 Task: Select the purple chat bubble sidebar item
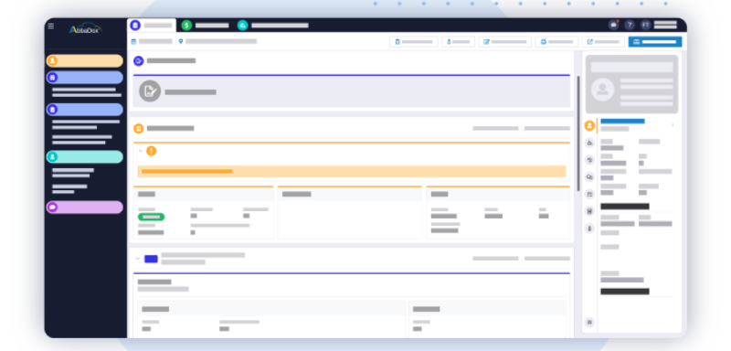(84, 207)
